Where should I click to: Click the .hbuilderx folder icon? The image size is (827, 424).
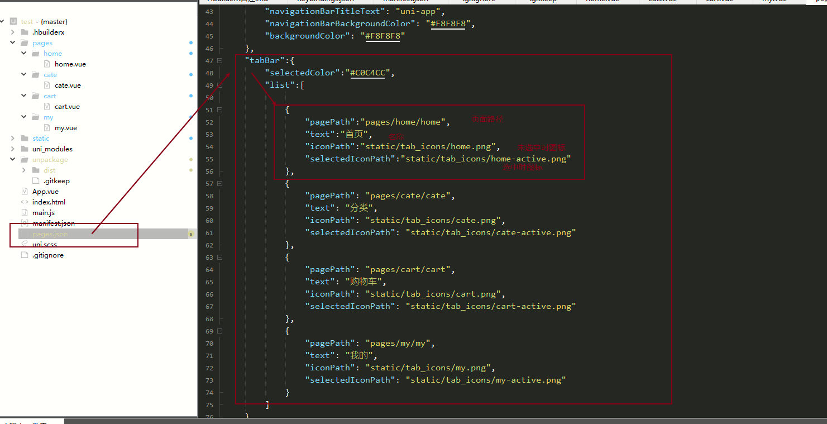tap(24, 32)
